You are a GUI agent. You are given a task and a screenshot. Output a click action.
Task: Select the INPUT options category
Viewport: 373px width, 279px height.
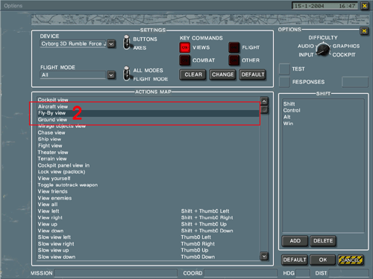tap(306, 55)
